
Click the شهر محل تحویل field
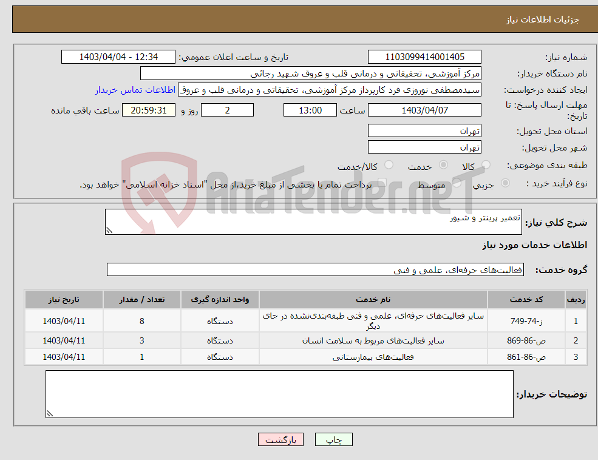pos(424,147)
